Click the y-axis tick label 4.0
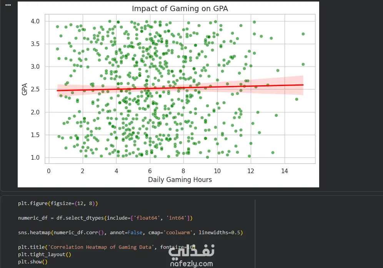Image resolution: width=383 pixels, height=268 pixels. (x=36, y=21)
